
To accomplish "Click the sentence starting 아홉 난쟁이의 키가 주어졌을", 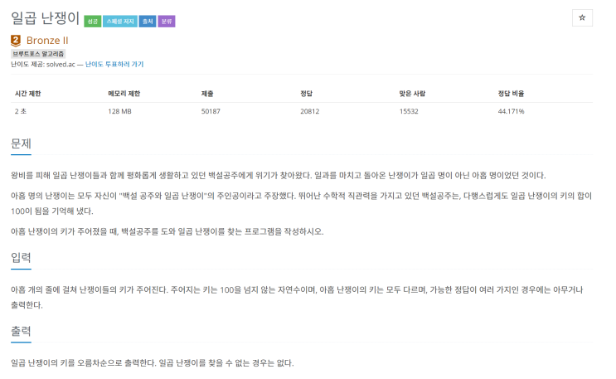I will point(167,231).
